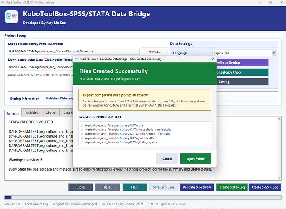Select the DATA_household_member.dta file entry
The image size is (286, 209).
pos(128,130)
